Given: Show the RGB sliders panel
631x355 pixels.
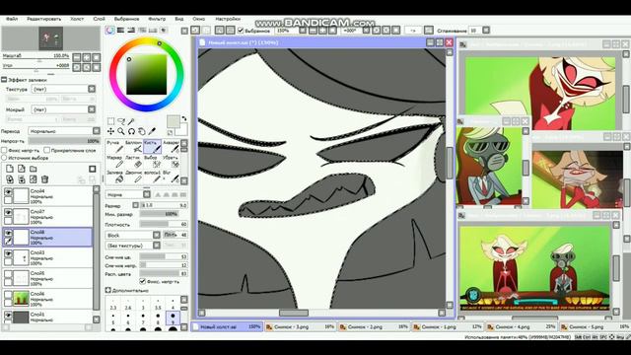Looking at the screenshot, I should pyautogui.click(x=120, y=31).
